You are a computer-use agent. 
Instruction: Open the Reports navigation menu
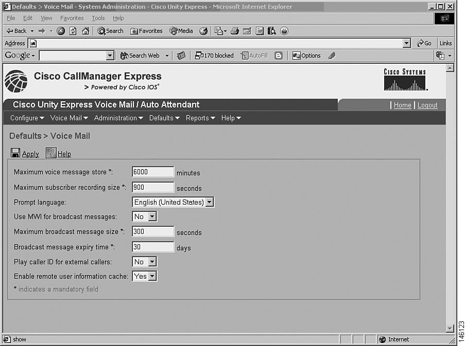coord(200,118)
